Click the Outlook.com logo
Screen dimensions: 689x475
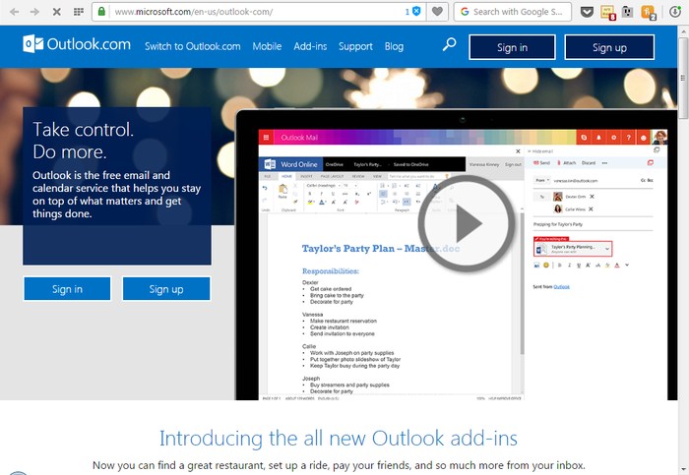click(x=77, y=44)
